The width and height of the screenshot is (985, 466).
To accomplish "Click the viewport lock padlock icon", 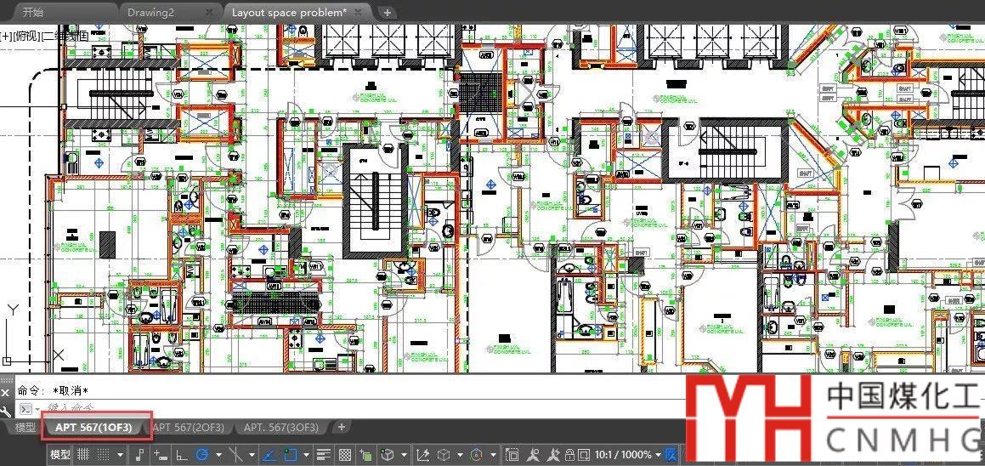I will (569, 455).
